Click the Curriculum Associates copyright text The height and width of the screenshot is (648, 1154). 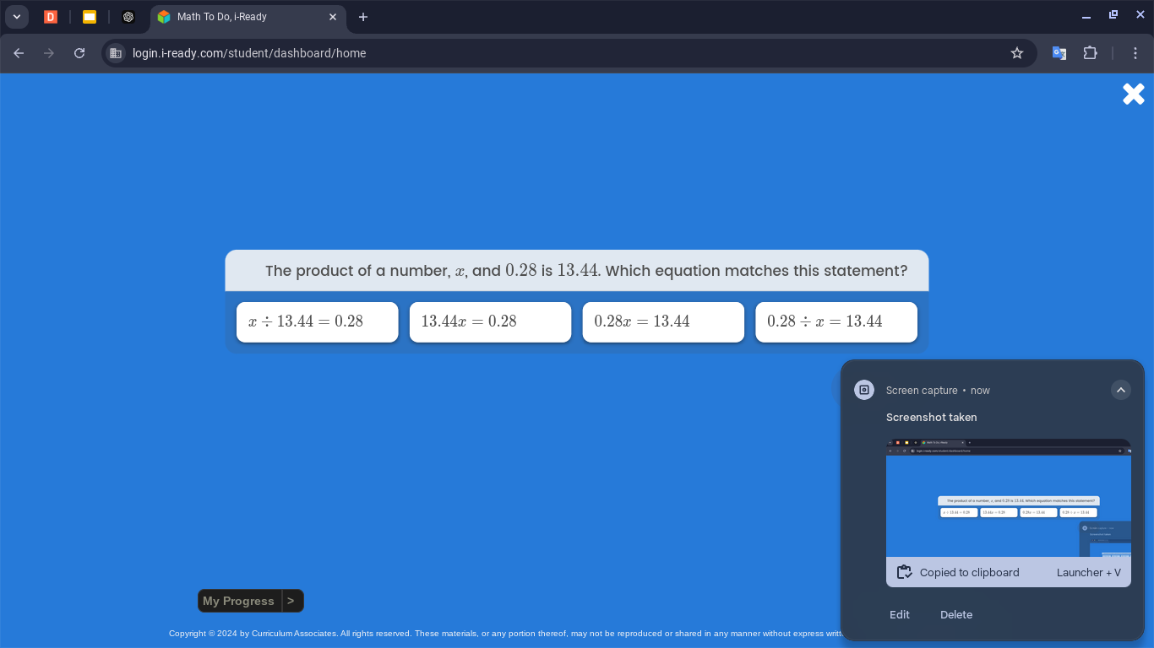[505, 633]
